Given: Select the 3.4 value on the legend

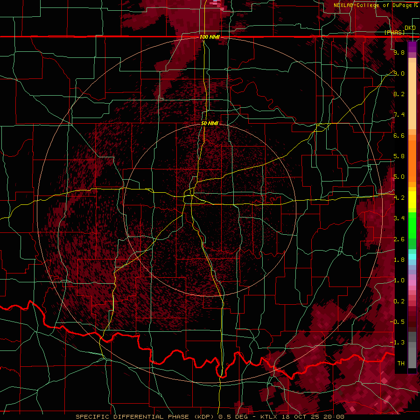Looking at the screenshot, I should [x=399, y=218].
